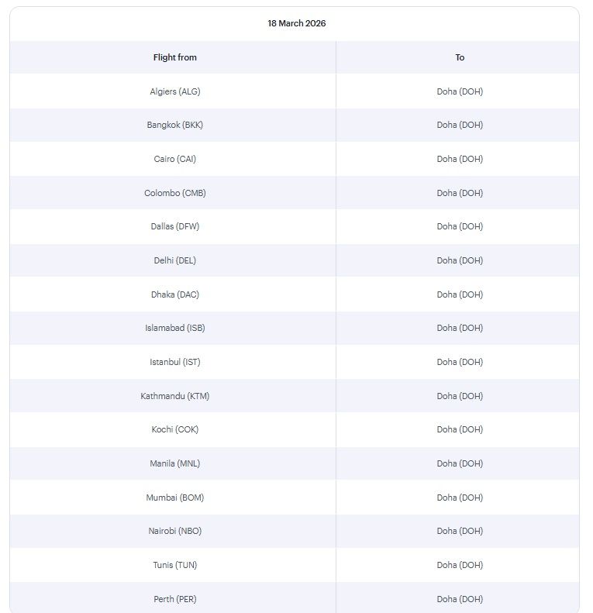Select the Bangkok (BKK) origin cell
Viewport: 593px width, 613px height.
175,125
